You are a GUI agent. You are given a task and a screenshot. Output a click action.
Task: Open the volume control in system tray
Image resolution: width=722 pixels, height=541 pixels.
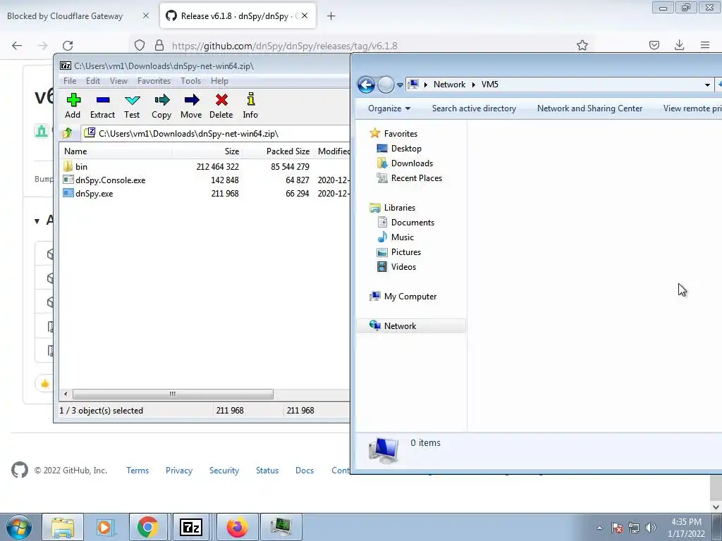[651, 528]
